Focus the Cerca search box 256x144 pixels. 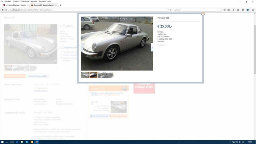(x=197, y=10)
